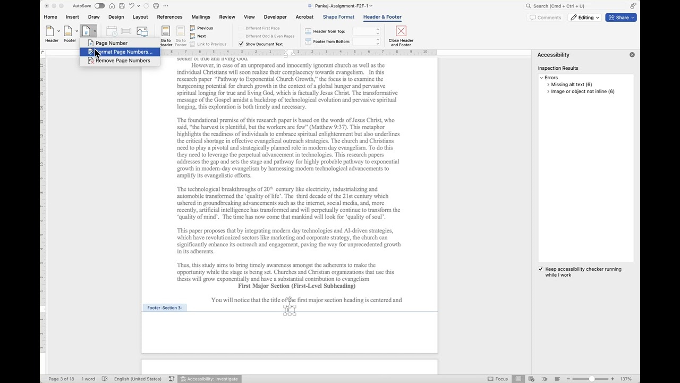Click the zoom in plus button
Viewport: 680px width, 383px height.
coord(613,379)
